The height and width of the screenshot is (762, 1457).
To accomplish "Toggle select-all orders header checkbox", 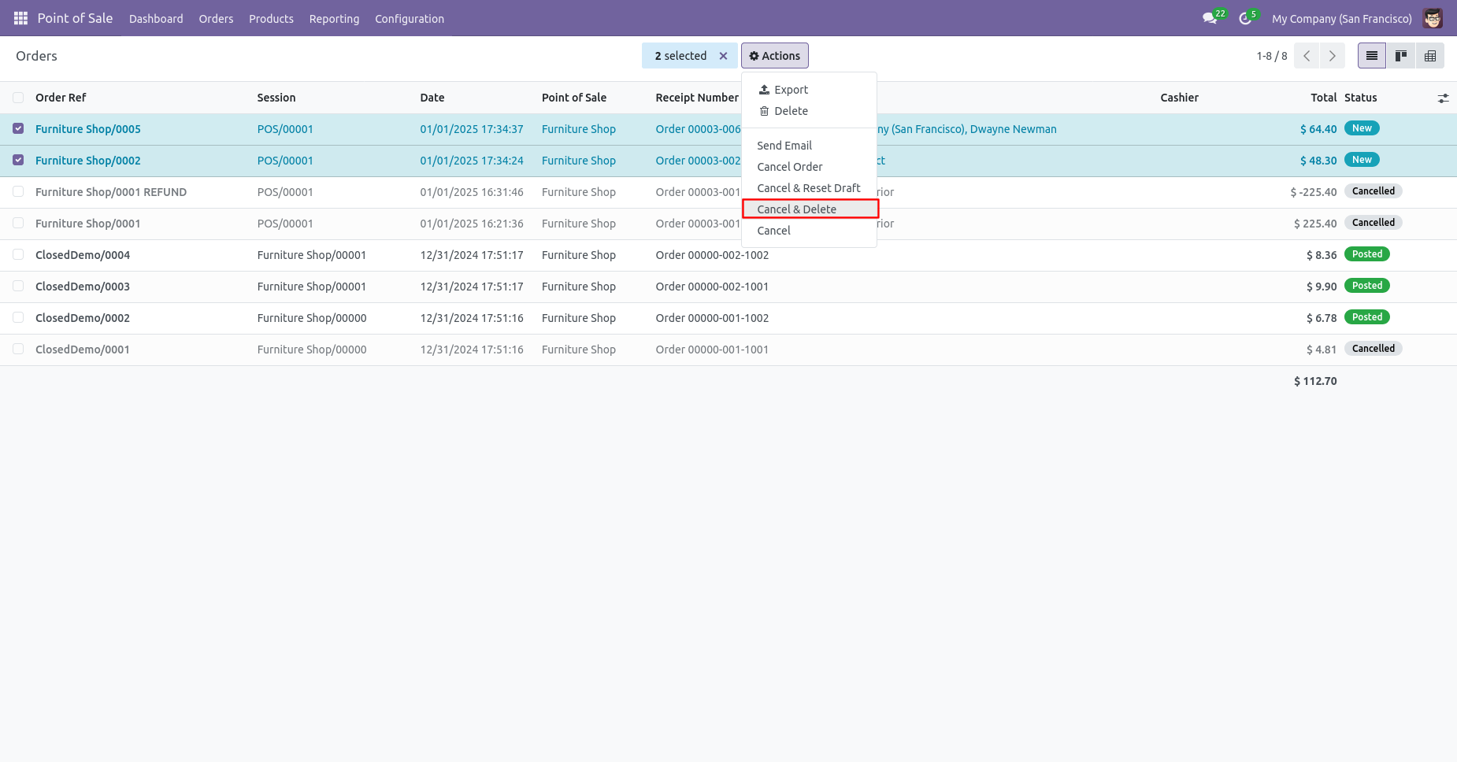I will click(18, 98).
